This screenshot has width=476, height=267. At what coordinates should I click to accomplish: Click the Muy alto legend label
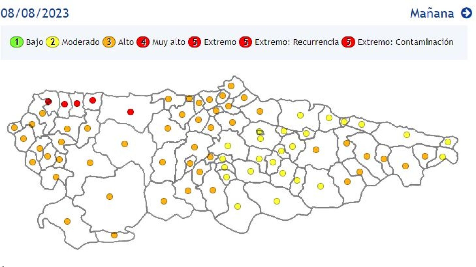click(169, 42)
